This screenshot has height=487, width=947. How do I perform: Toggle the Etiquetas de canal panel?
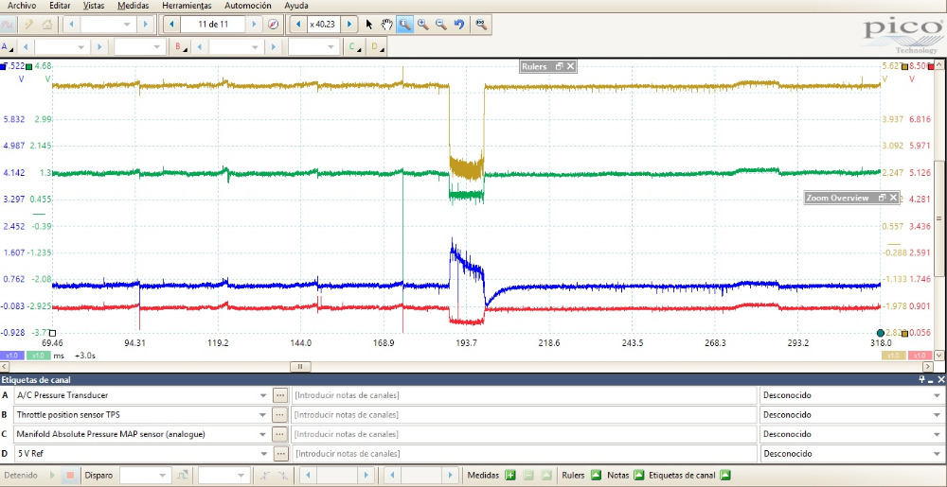click(724, 475)
